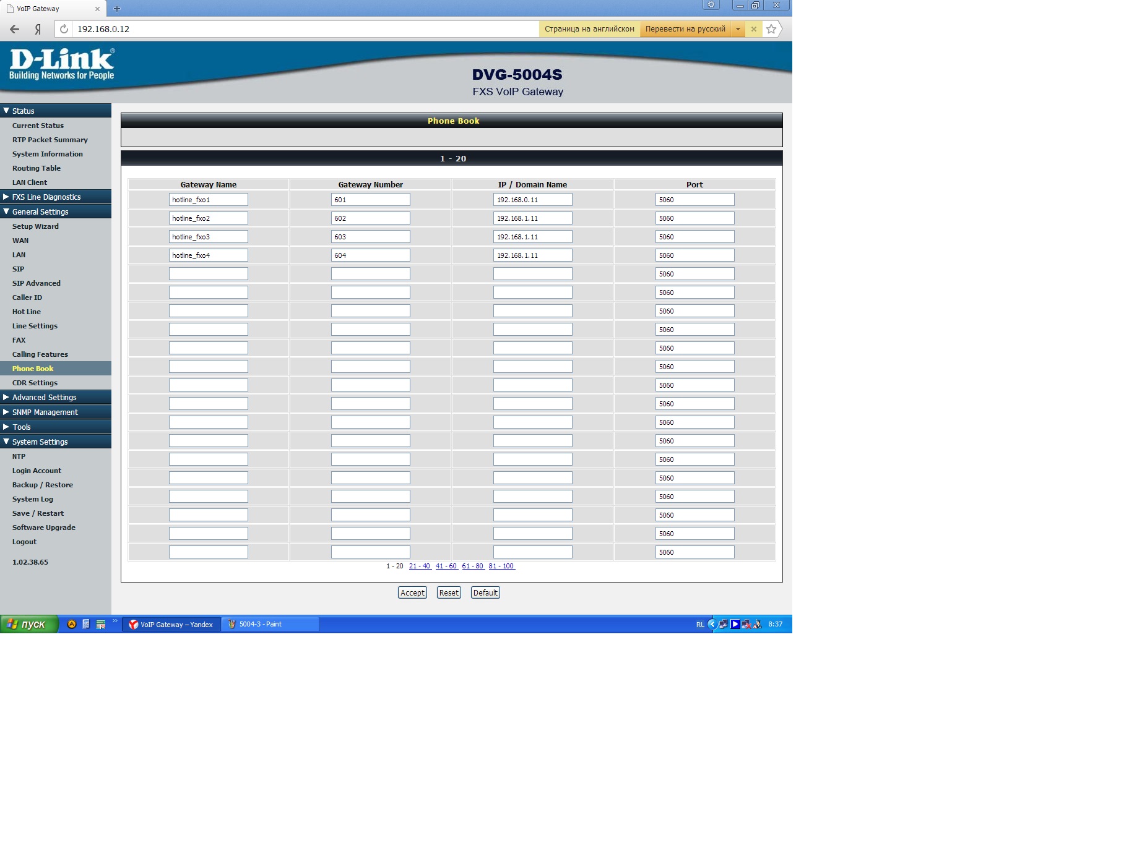The image size is (1129, 846).
Task: Click the D-Link logo
Action: point(62,64)
